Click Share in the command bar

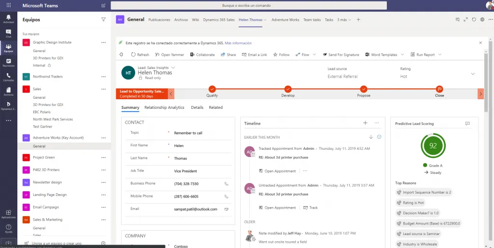pyautogui.click(x=228, y=55)
